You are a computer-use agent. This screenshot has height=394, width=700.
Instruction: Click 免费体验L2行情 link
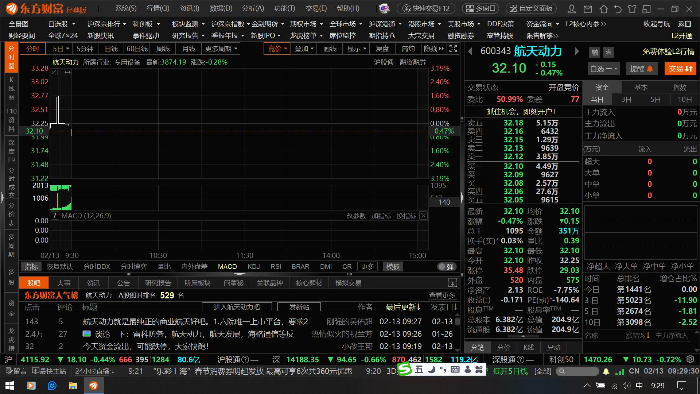click(x=668, y=51)
